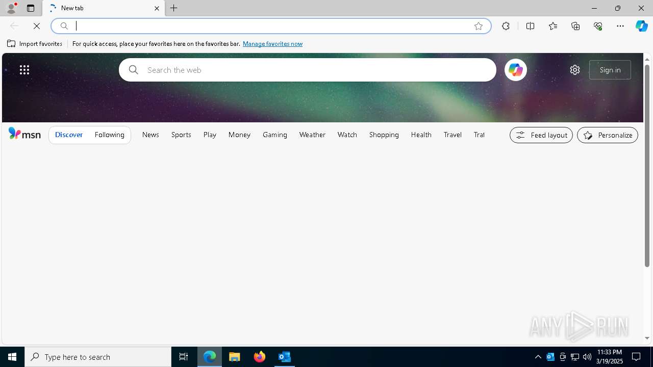Select the Following tab
653x367 pixels.
(110, 135)
